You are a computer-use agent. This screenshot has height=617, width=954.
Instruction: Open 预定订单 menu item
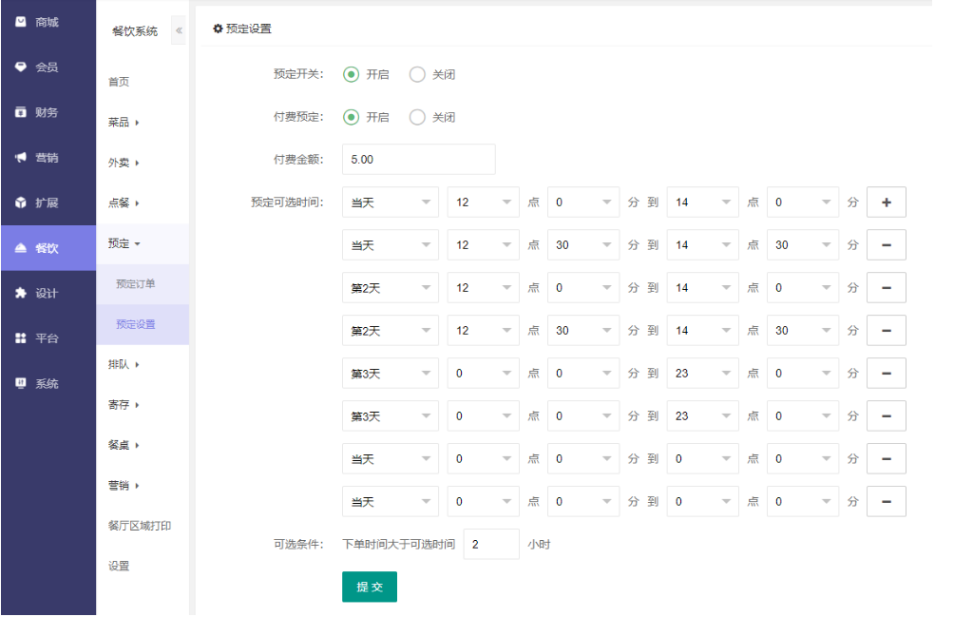point(136,284)
